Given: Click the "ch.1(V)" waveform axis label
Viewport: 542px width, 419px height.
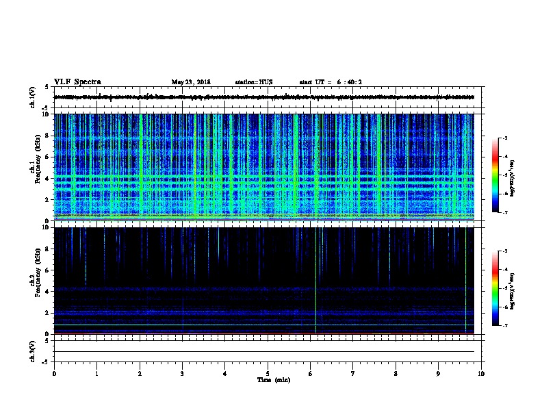Looking at the screenshot, I should coord(33,97).
